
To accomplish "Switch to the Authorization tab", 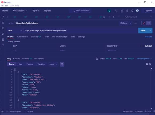I will click(x=22, y=37).
